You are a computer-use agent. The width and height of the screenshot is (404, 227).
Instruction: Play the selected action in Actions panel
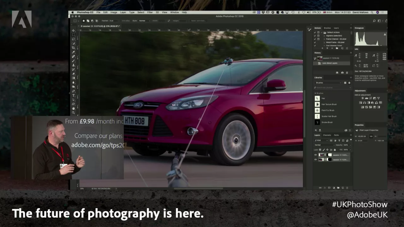(x=332, y=48)
